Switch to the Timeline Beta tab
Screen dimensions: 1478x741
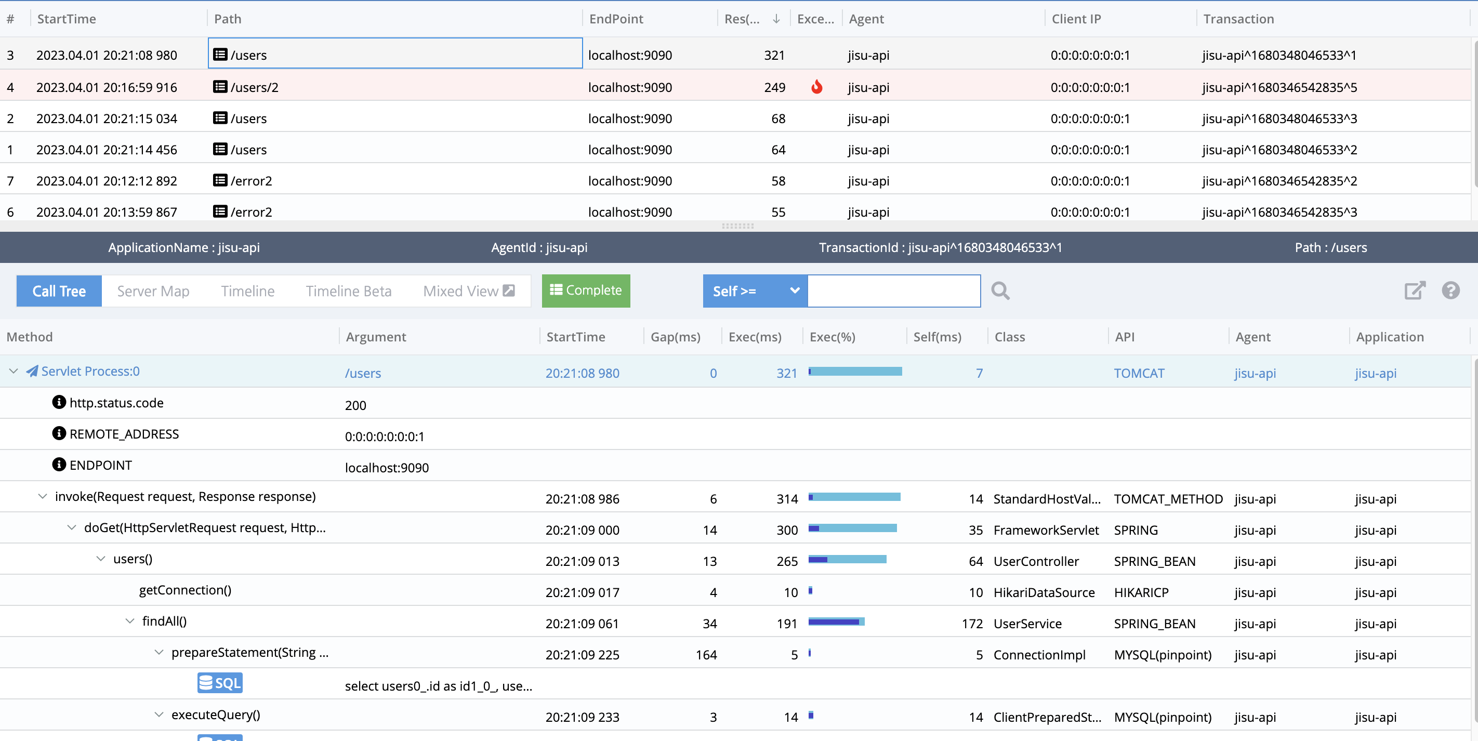pyautogui.click(x=348, y=291)
